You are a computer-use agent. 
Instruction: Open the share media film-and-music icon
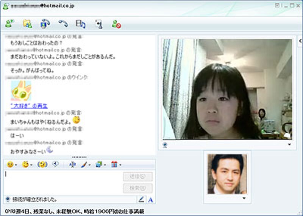point(80,24)
